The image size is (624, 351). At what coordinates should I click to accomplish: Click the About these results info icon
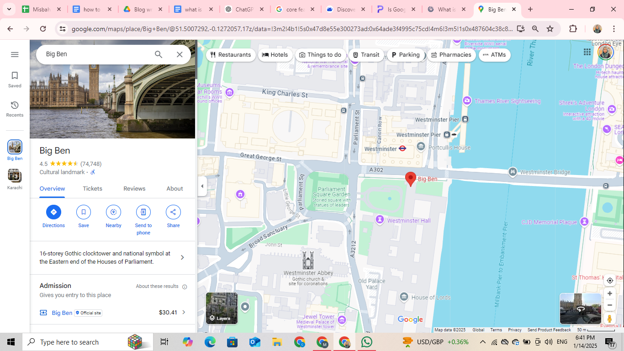click(185, 287)
